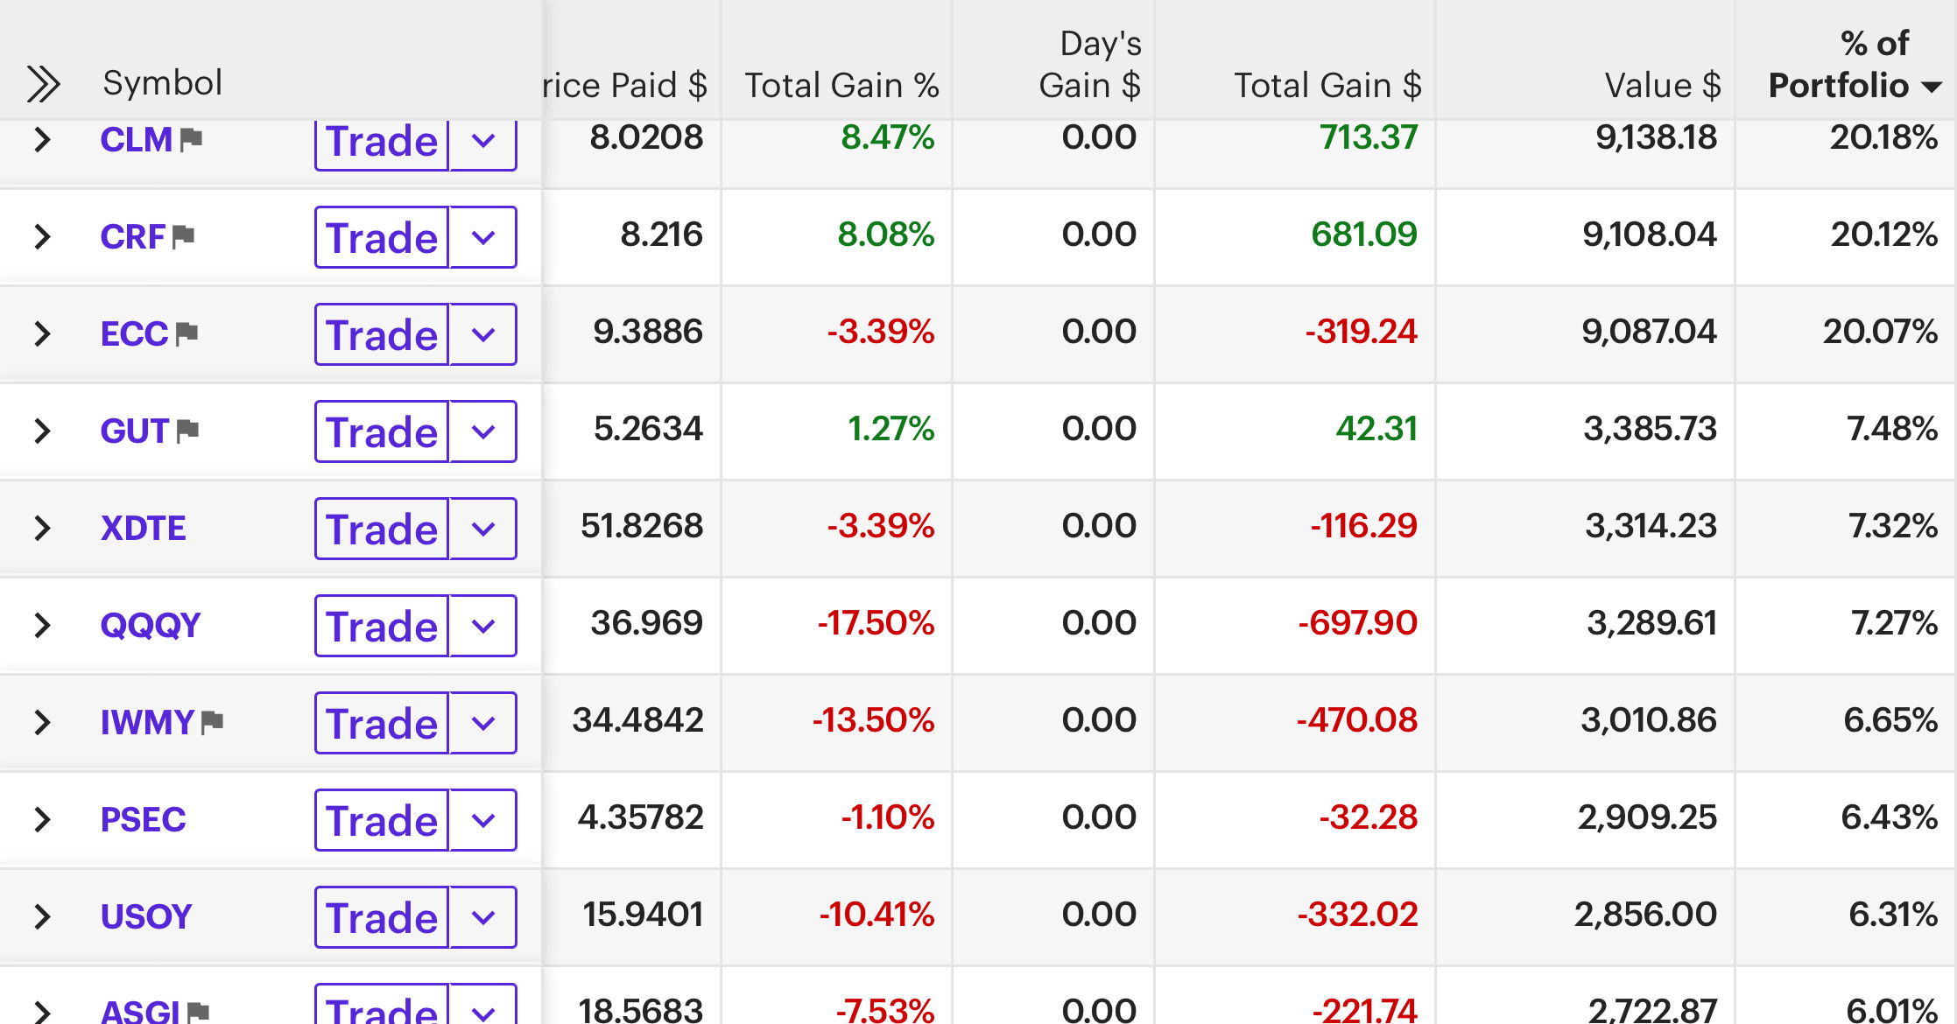
Task: Click the Symbol column header to sort
Action: (162, 83)
